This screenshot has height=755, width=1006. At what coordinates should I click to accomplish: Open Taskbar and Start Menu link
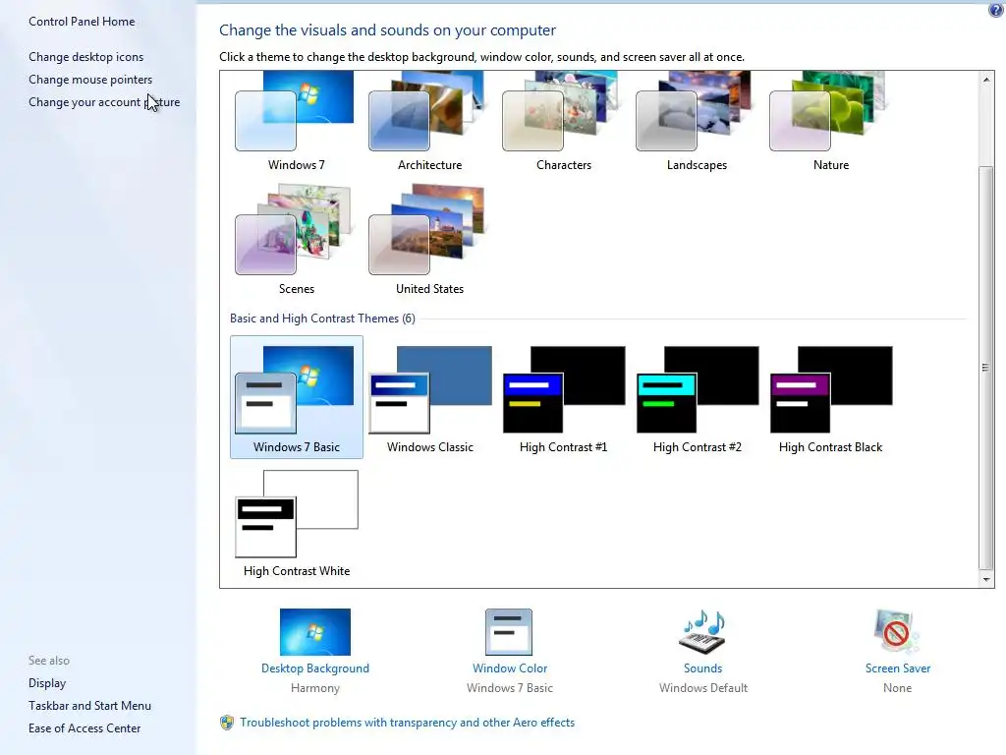pos(89,706)
